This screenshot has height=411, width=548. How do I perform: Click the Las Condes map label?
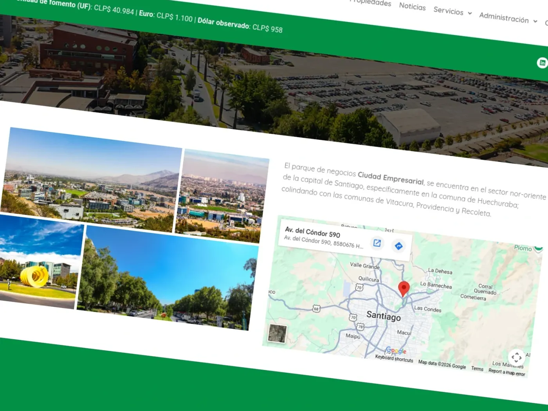point(427,309)
